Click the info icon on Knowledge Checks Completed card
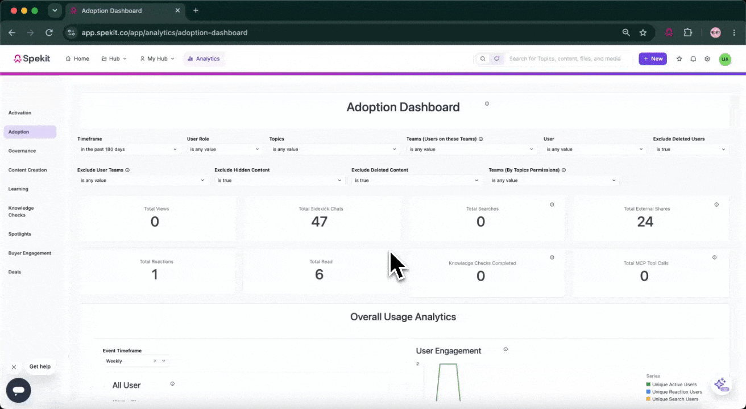 point(552,257)
